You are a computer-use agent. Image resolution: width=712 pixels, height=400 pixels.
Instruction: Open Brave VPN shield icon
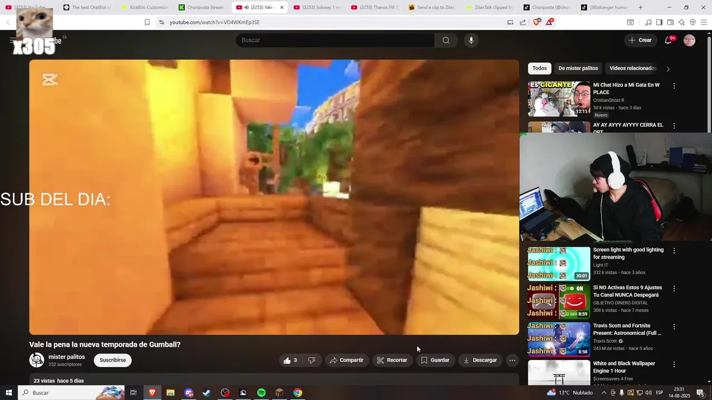[x=693, y=22]
